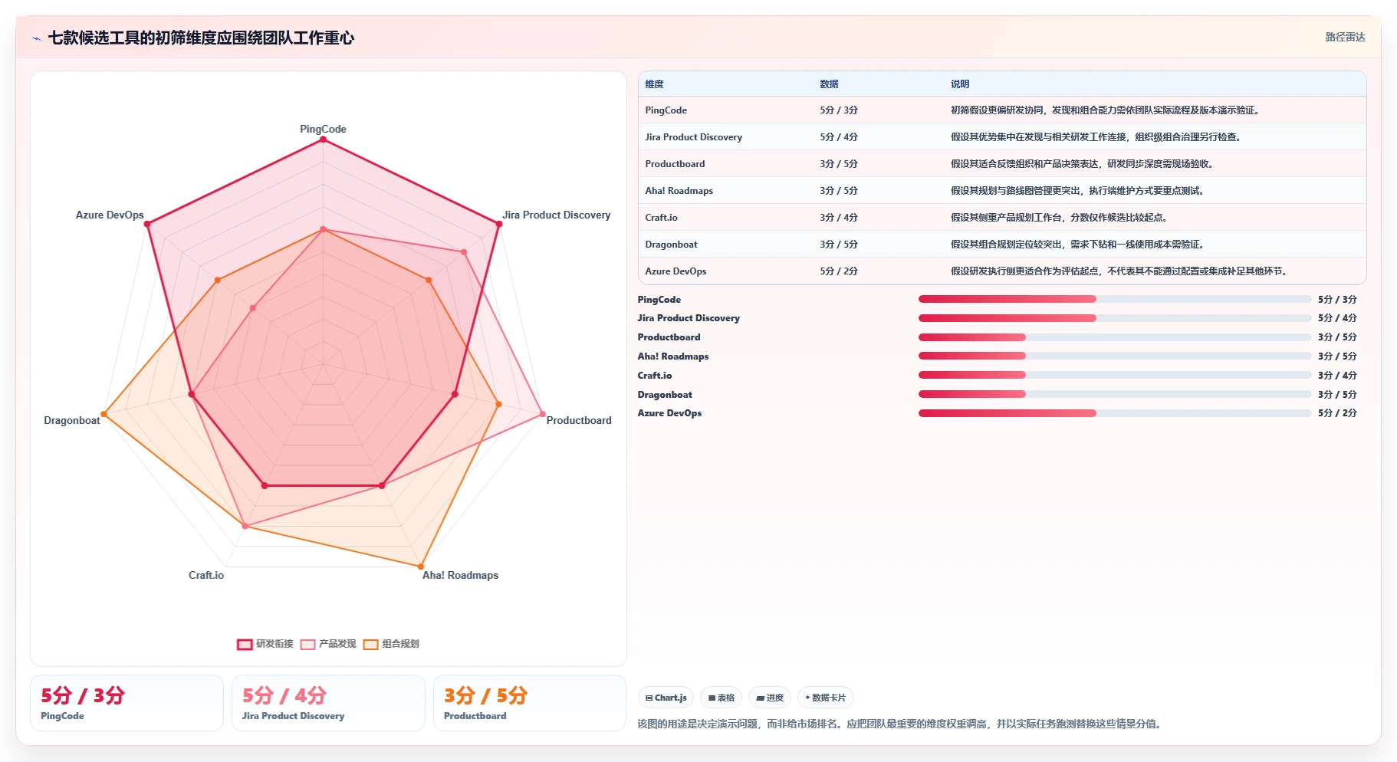
Task: Click the 5分 / 2分 score in the Azure DevOps table row
Action: point(839,271)
